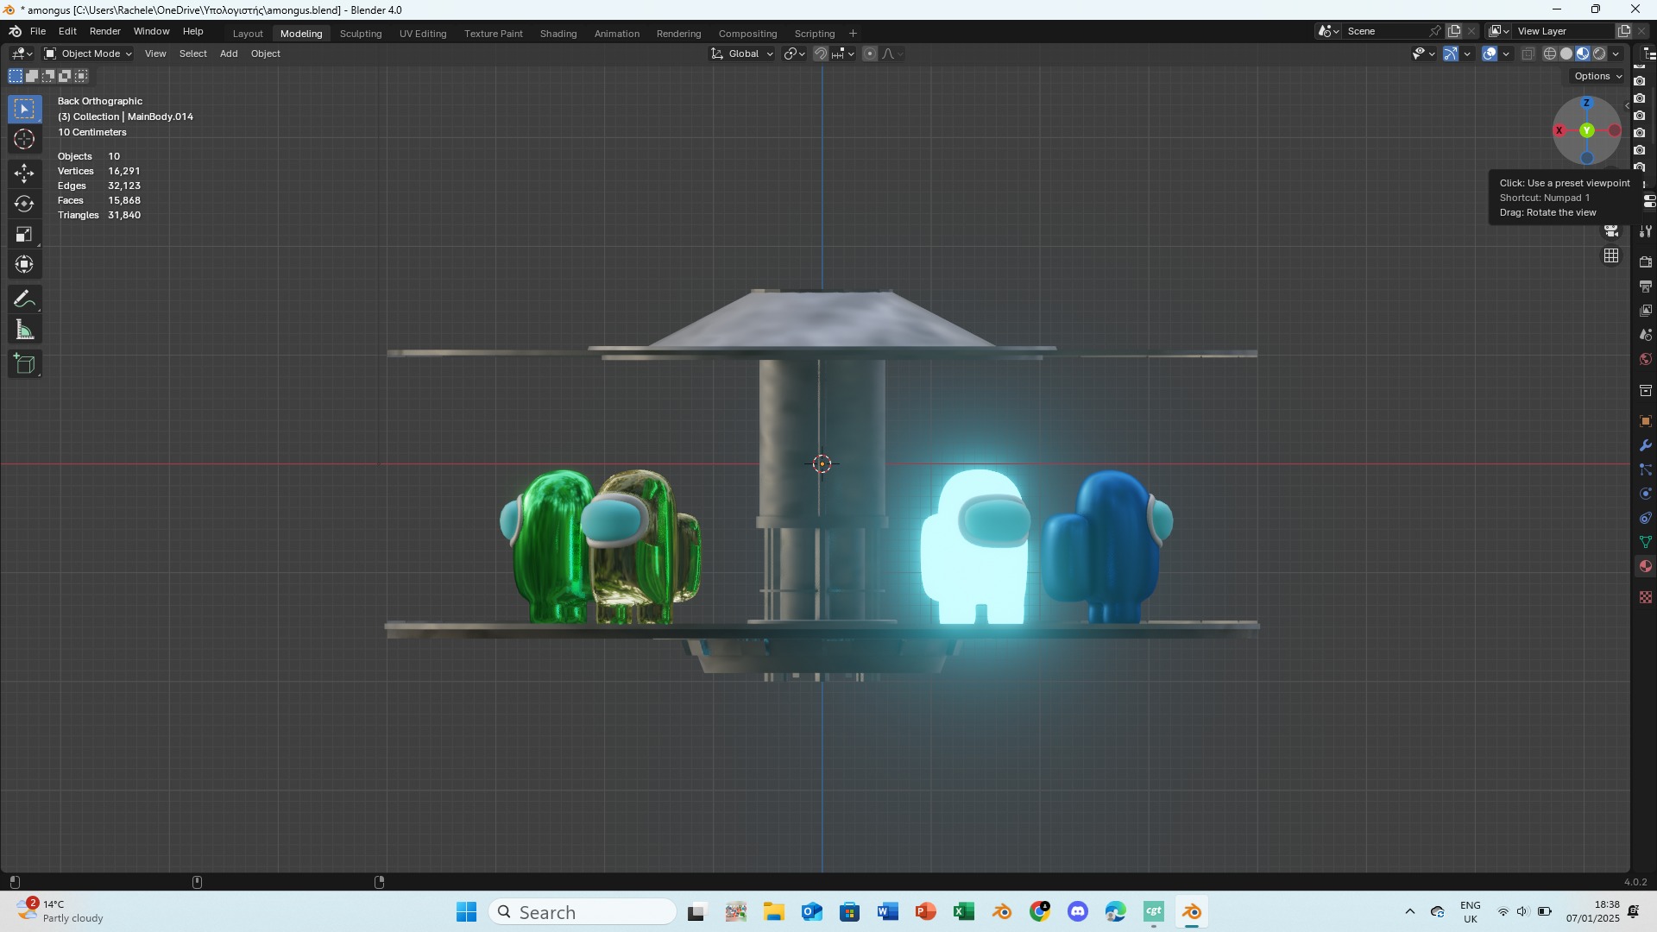Viewport: 1657px width, 932px height.
Task: Set selection mode to new selection
Action: 16,76
